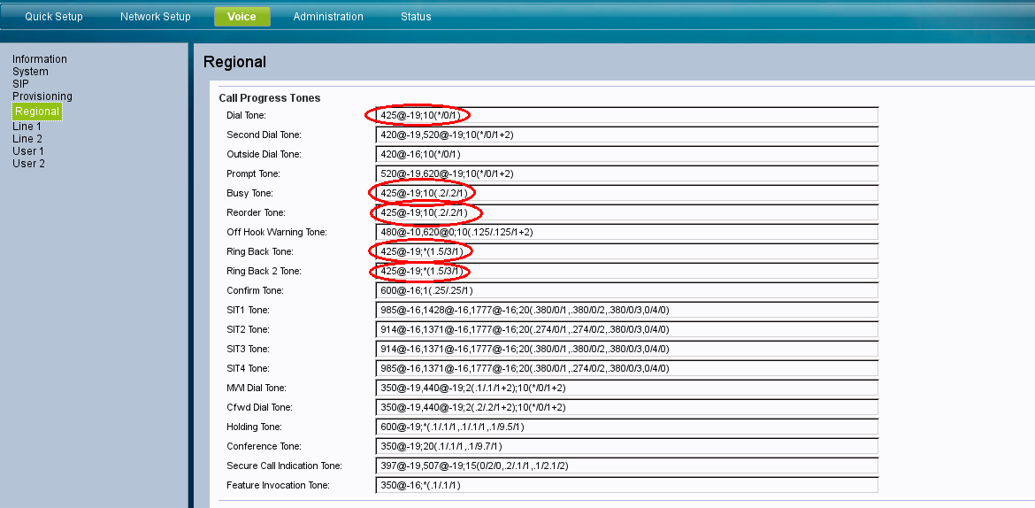Navigate to SIP settings
Viewport: 1035px width, 508px height.
(x=20, y=84)
